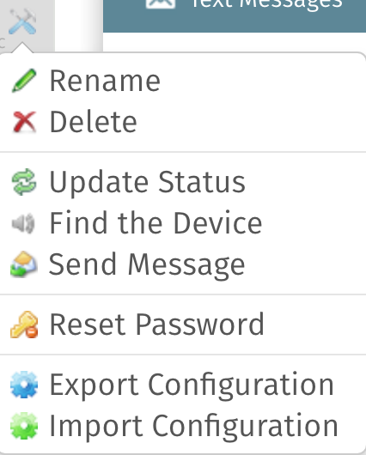Choose Update Status from the menu
The image size is (366, 455).
pyautogui.click(x=183, y=182)
